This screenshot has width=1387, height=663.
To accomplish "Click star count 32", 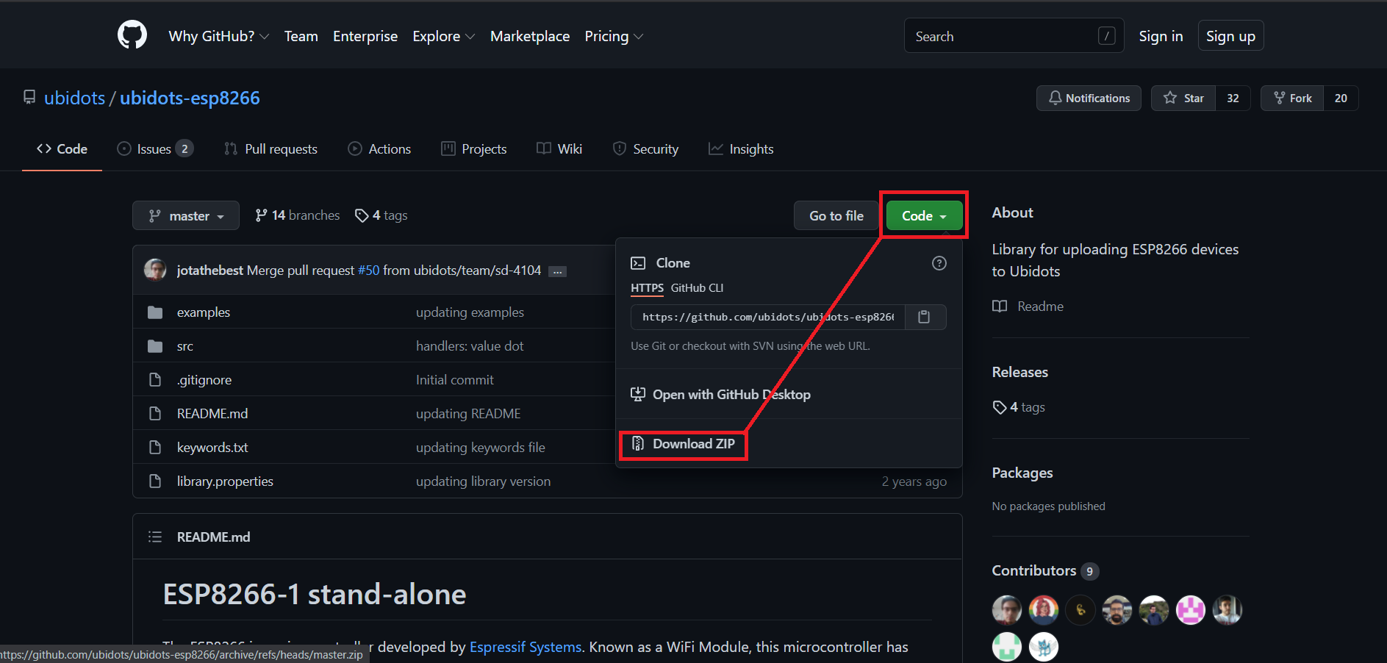I will 1233,98.
